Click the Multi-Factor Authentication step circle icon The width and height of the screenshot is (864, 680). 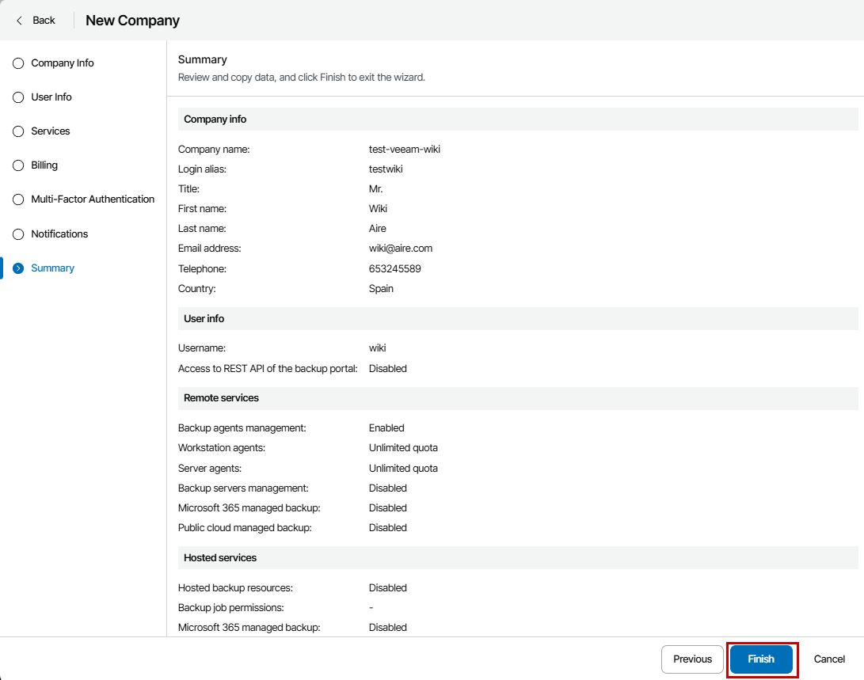click(x=18, y=199)
